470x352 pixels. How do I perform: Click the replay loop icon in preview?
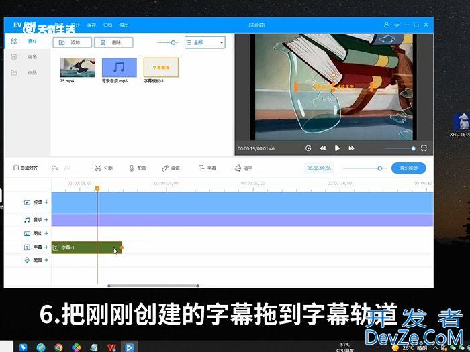[308, 148]
